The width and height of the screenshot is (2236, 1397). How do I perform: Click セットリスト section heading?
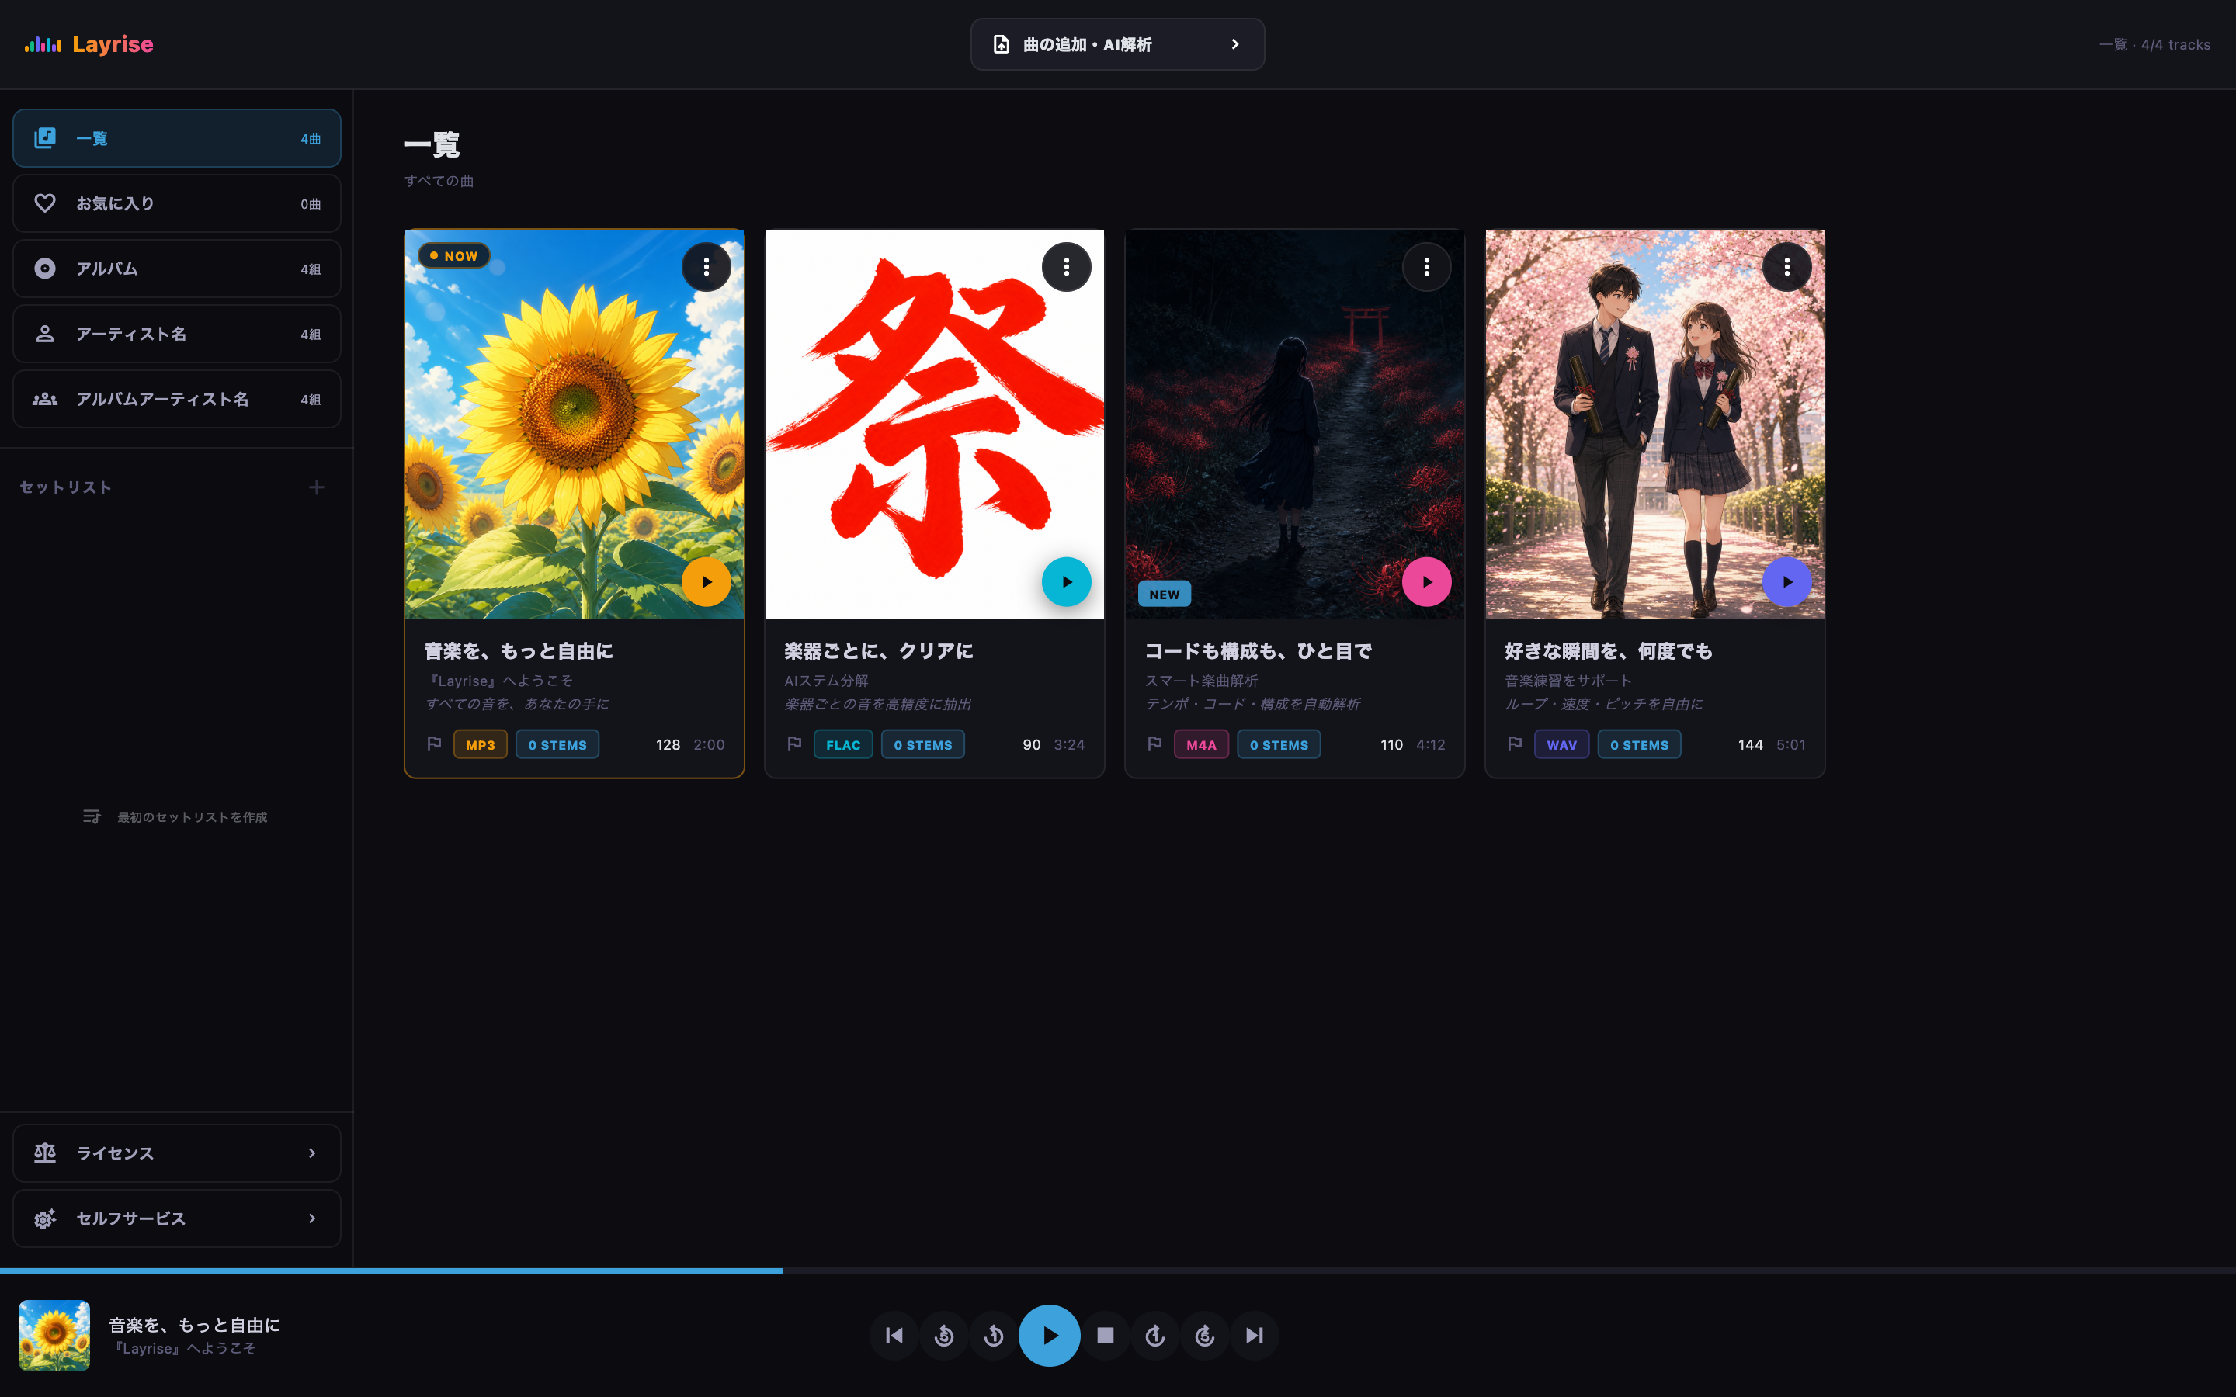tap(65, 487)
